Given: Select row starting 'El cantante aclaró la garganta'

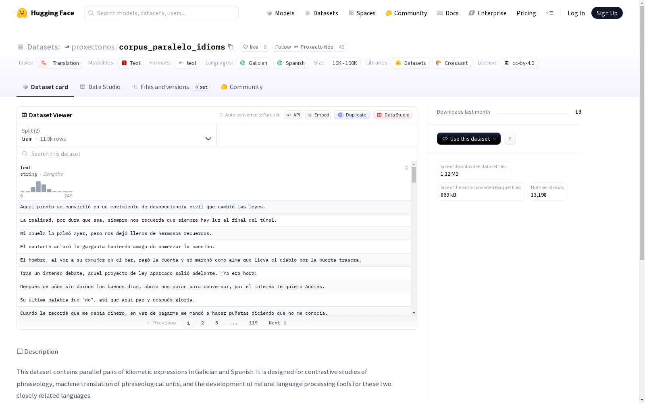Looking at the screenshot, I should 214,247.
